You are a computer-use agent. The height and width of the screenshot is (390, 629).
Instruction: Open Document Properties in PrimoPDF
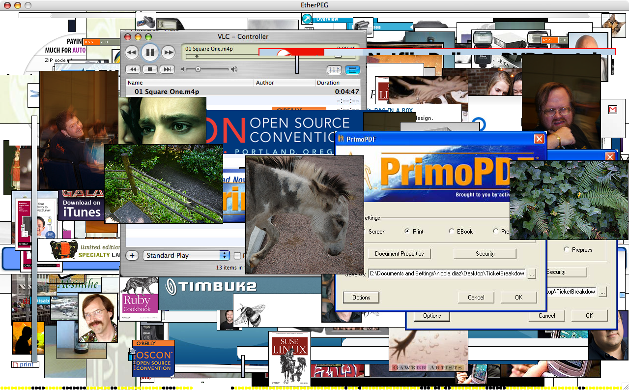click(399, 254)
